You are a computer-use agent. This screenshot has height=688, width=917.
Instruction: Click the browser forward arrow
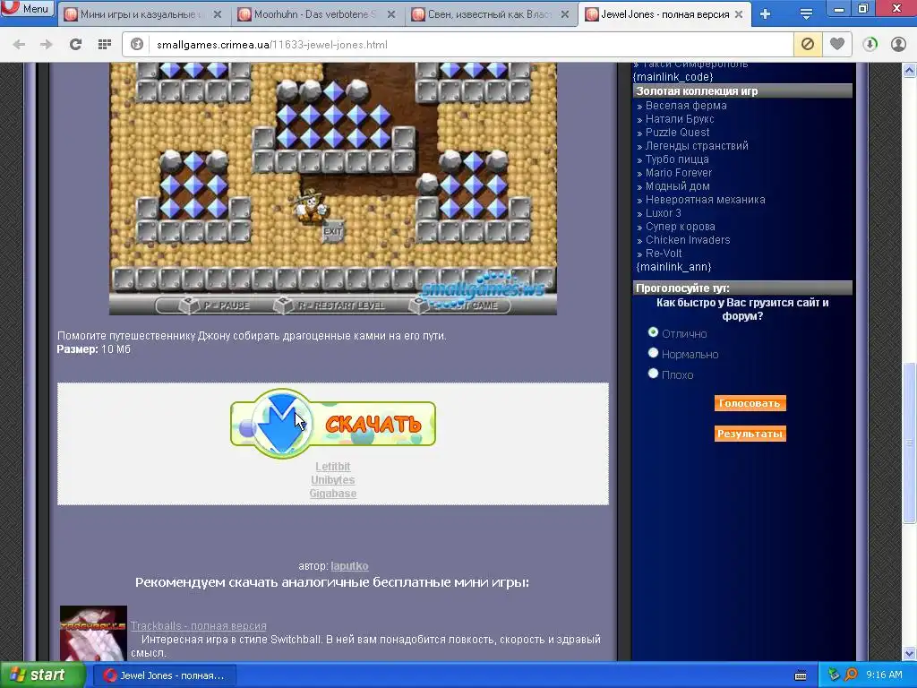click(47, 45)
